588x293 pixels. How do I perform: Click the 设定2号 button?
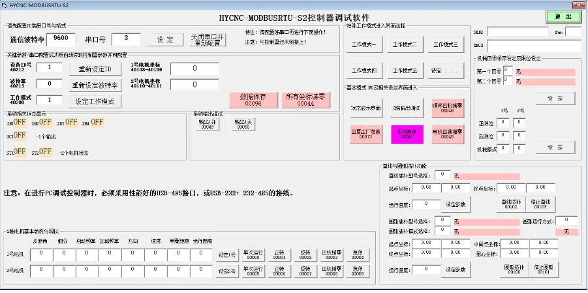227,271
